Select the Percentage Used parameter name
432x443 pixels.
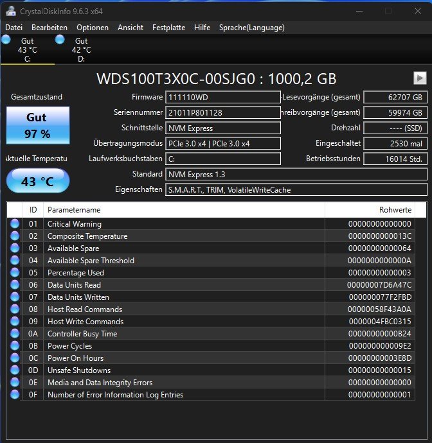(76, 273)
